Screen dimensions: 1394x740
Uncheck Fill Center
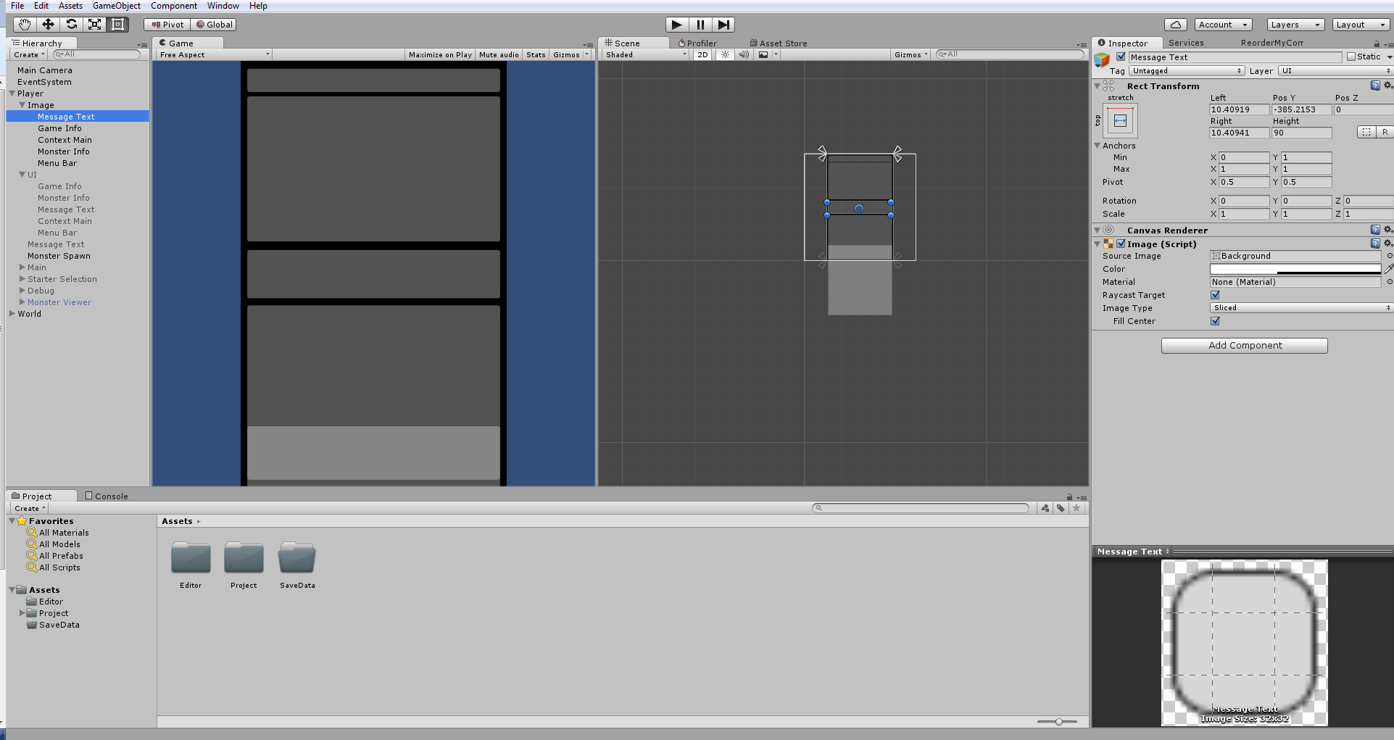point(1215,321)
